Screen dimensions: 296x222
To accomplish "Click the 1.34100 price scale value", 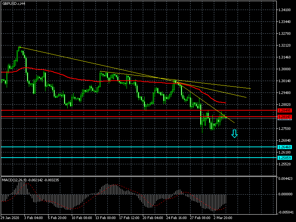I will click(286, 10).
